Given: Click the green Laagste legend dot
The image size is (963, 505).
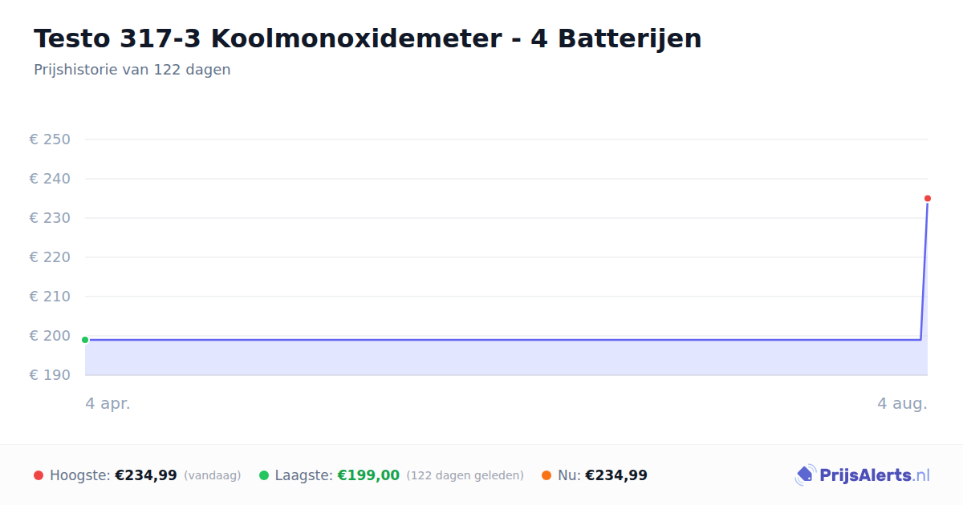Looking at the screenshot, I should click(263, 475).
